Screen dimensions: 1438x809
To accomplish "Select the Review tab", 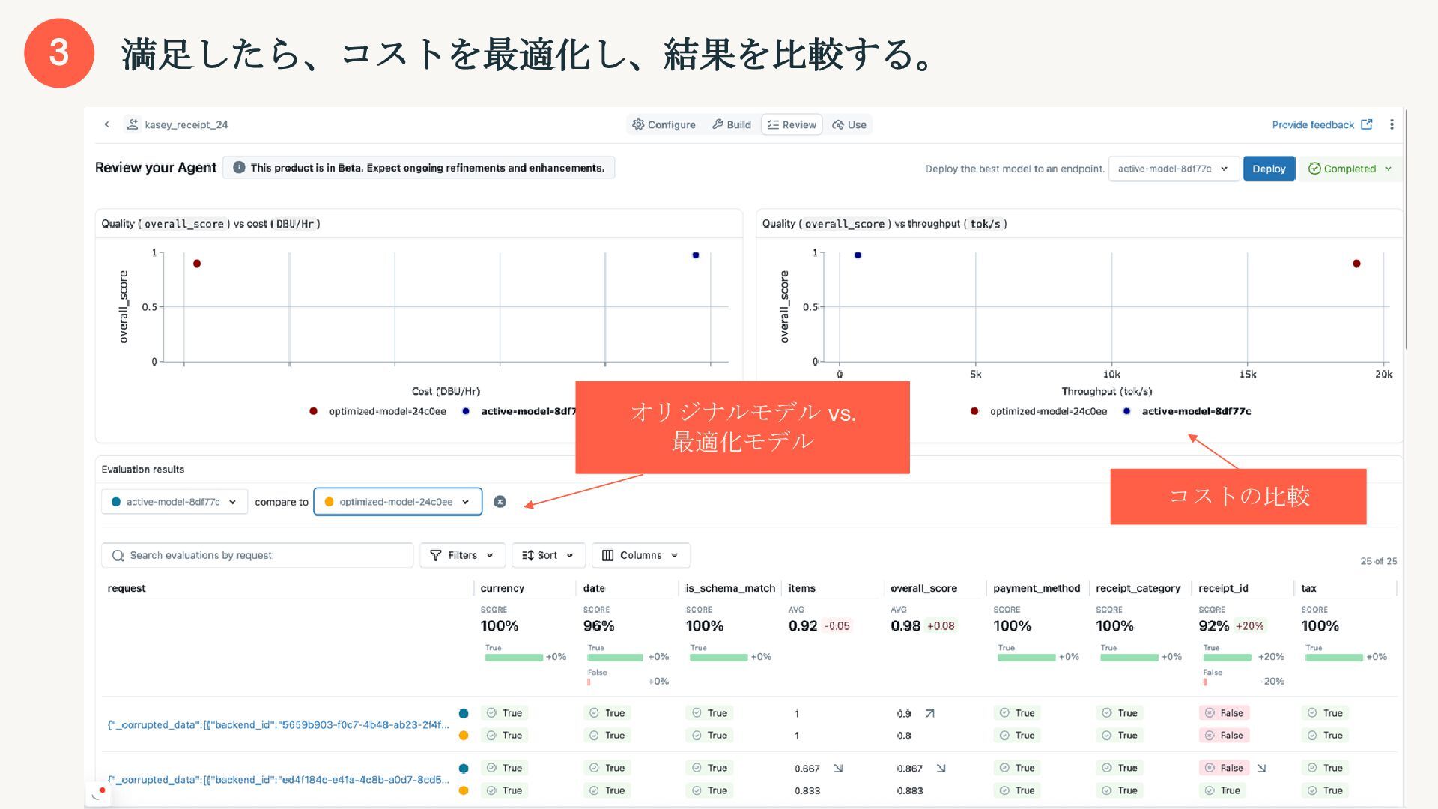I will (x=792, y=124).
